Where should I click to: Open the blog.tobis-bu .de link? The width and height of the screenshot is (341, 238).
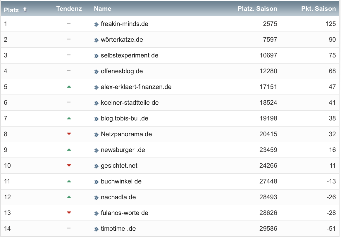click(124, 118)
